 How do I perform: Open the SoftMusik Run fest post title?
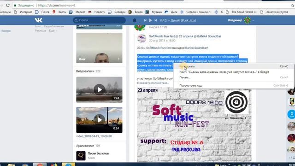[x=185, y=36]
